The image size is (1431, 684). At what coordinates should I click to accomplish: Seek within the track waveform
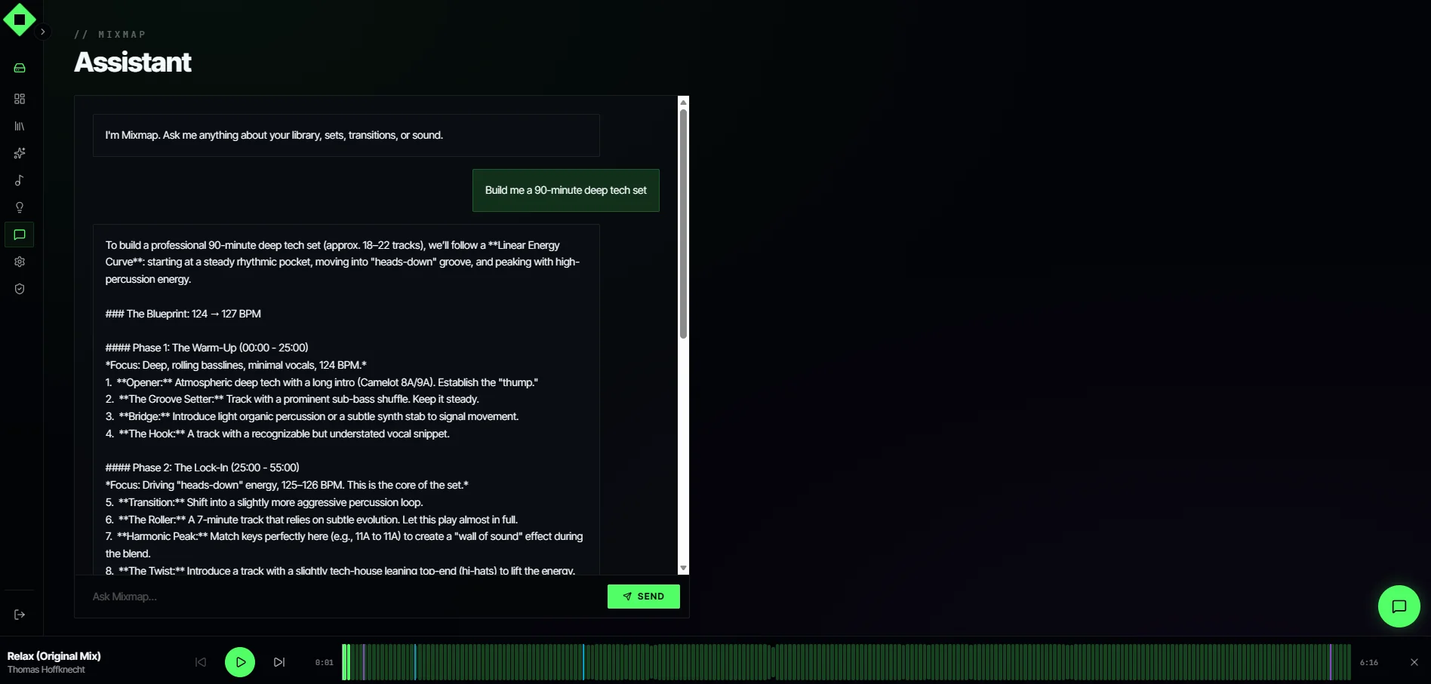(x=846, y=662)
